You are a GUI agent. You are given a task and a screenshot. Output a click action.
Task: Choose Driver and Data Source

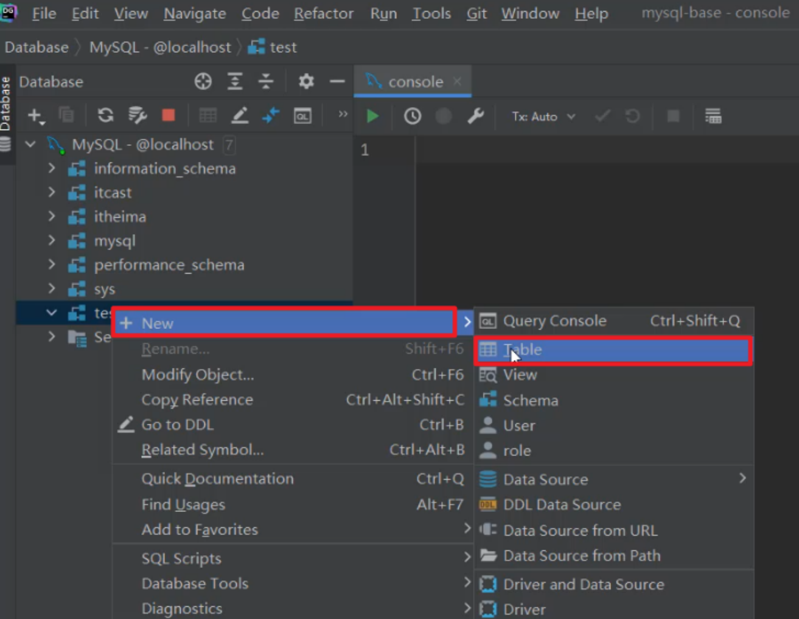point(613,584)
